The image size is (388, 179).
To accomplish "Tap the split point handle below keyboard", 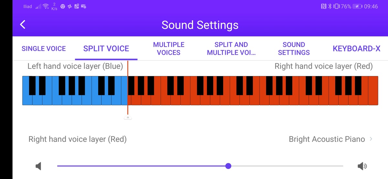I will (128, 118).
